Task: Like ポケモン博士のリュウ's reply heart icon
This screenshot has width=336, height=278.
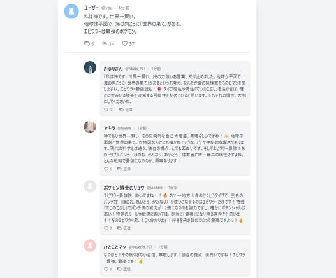Action: [106, 228]
